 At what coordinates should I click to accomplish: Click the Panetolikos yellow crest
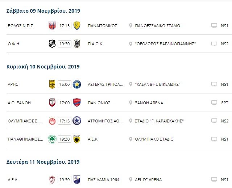[x=77, y=26]
